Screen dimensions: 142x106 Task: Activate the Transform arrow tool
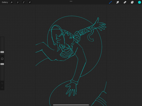pos(30,2)
